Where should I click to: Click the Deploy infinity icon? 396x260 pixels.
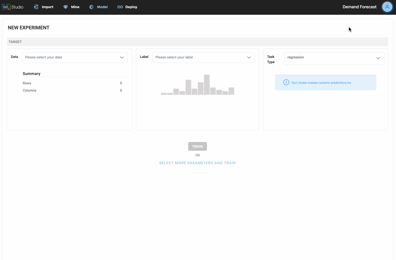pyautogui.click(x=120, y=7)
